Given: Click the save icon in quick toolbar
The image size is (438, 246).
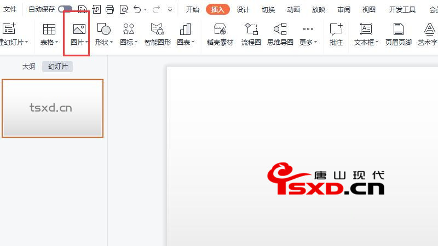Looking at the screenshot, I should [x=82, y=9].
